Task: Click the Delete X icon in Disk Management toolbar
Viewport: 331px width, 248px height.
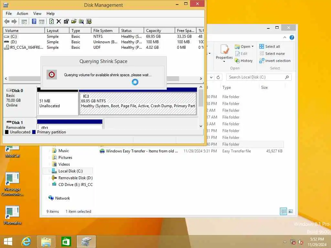Action: (x=59, y=21)
